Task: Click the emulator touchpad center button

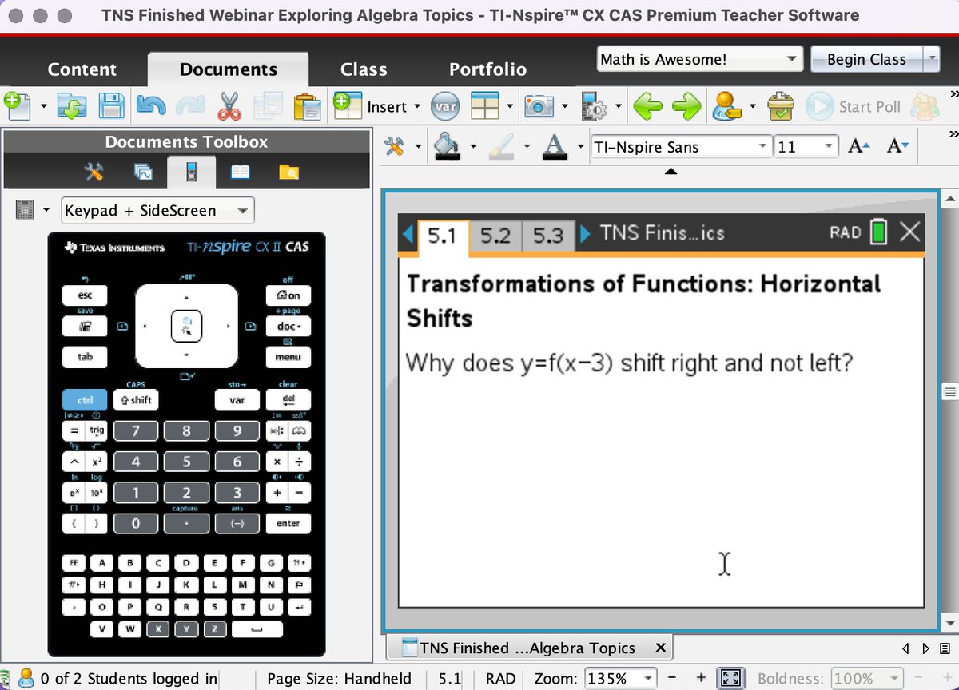Action: [186, 326]
